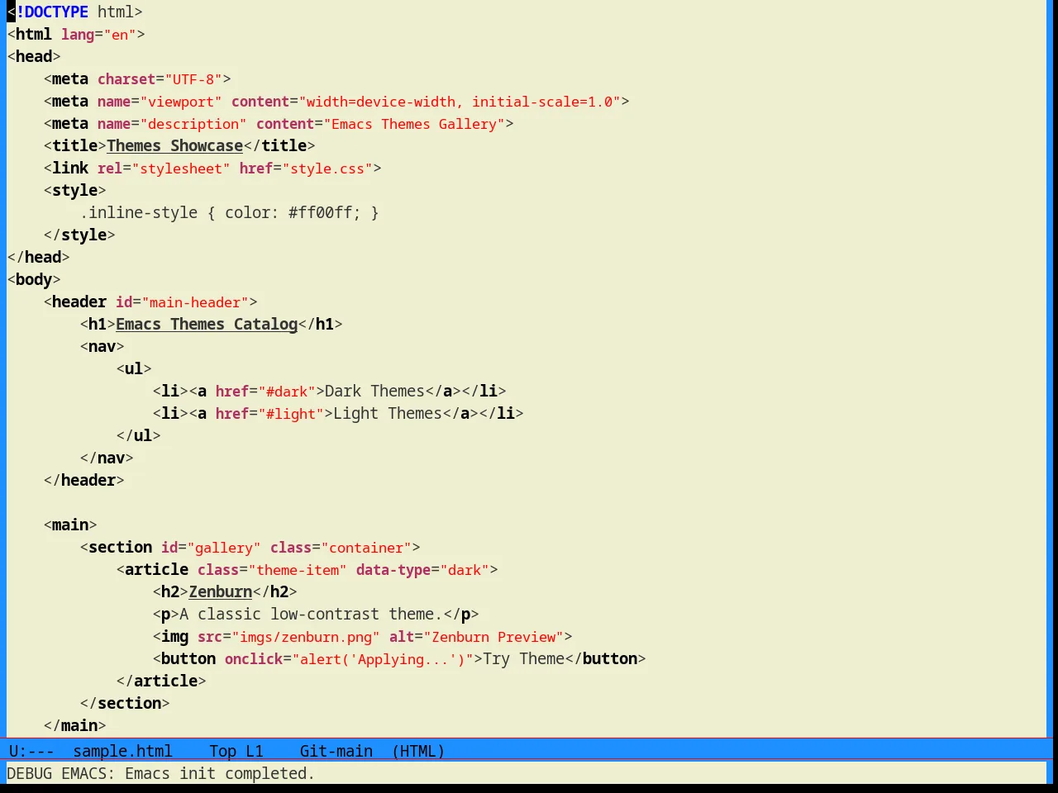1058x793 pixels.
Task: Click the "style.css" href value
Action: point(327,168)
